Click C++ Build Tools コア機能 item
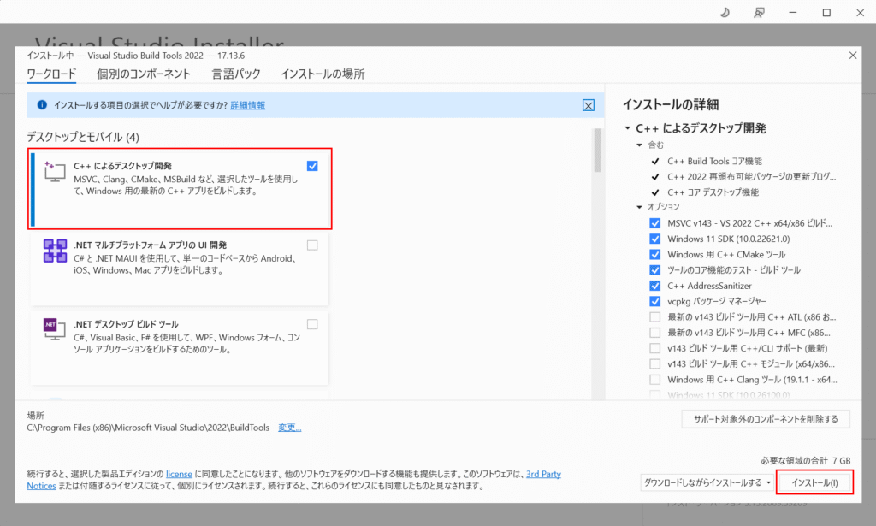The width and height of the screenshot is (876, 526). tap(714, 161)
